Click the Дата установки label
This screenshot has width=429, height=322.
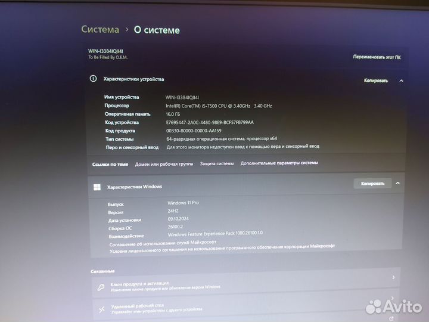click(125, 220)
